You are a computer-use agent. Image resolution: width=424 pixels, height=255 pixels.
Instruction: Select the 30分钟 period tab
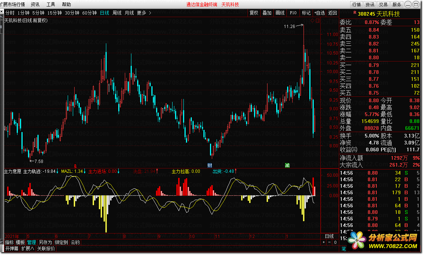point(72,13)
